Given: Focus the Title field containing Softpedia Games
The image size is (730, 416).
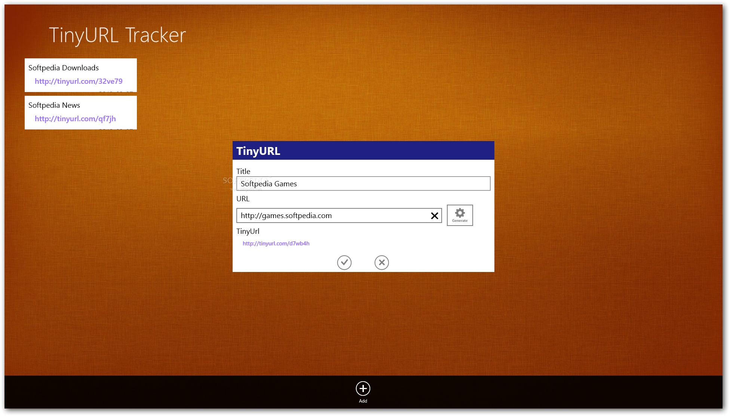Looking at the screenshot, I should click(x=363, y=184).
